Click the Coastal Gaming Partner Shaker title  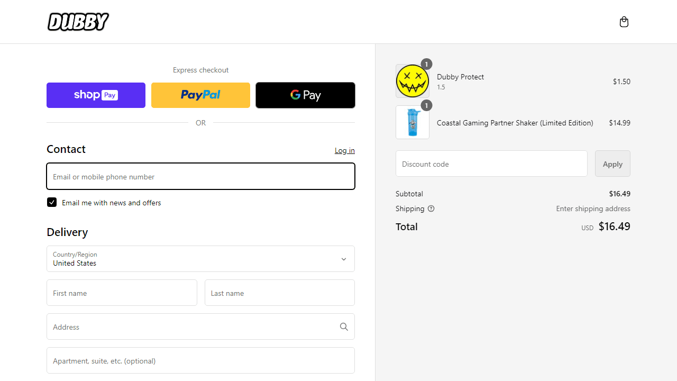pos(515,123)
